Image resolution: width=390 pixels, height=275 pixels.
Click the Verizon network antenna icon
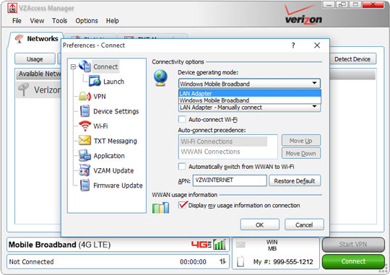pyautogui.click(x=24, y=90)
